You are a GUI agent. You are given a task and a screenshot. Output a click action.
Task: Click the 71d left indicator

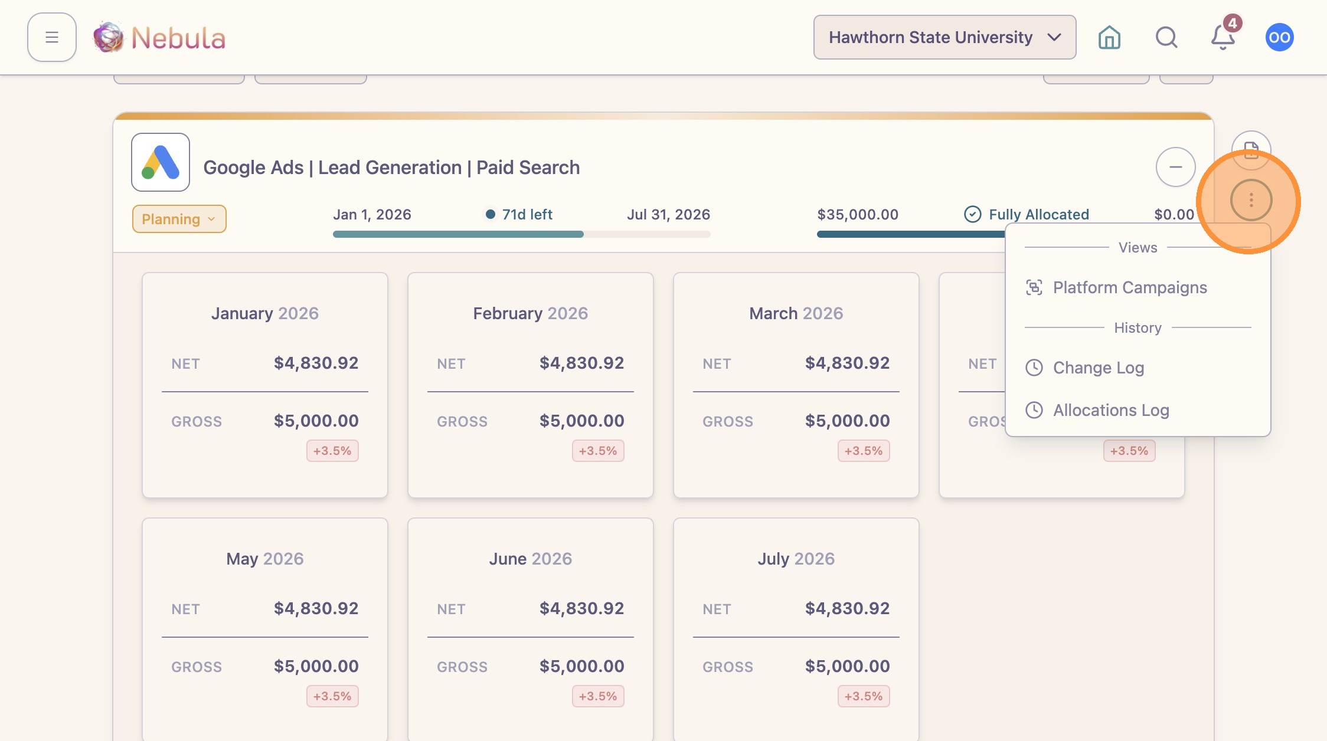519,214
